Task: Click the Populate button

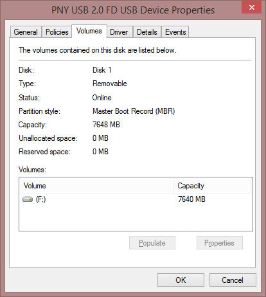Action: (x=152, y=243)
